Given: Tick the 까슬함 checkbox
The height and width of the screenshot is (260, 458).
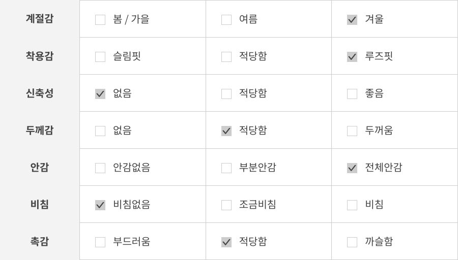Looking at the screenshot, I should 352,242.
